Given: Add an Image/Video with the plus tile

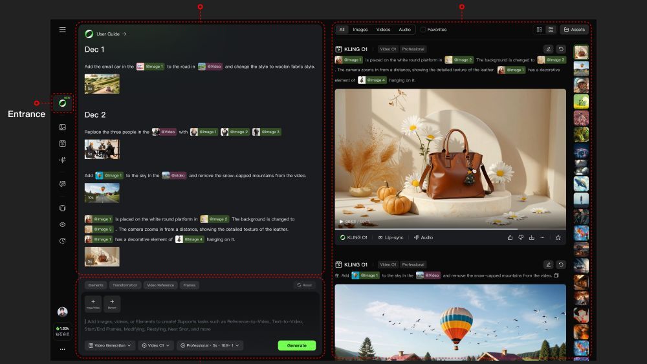Looking at the screenshot, I should [x=93, y=304].
